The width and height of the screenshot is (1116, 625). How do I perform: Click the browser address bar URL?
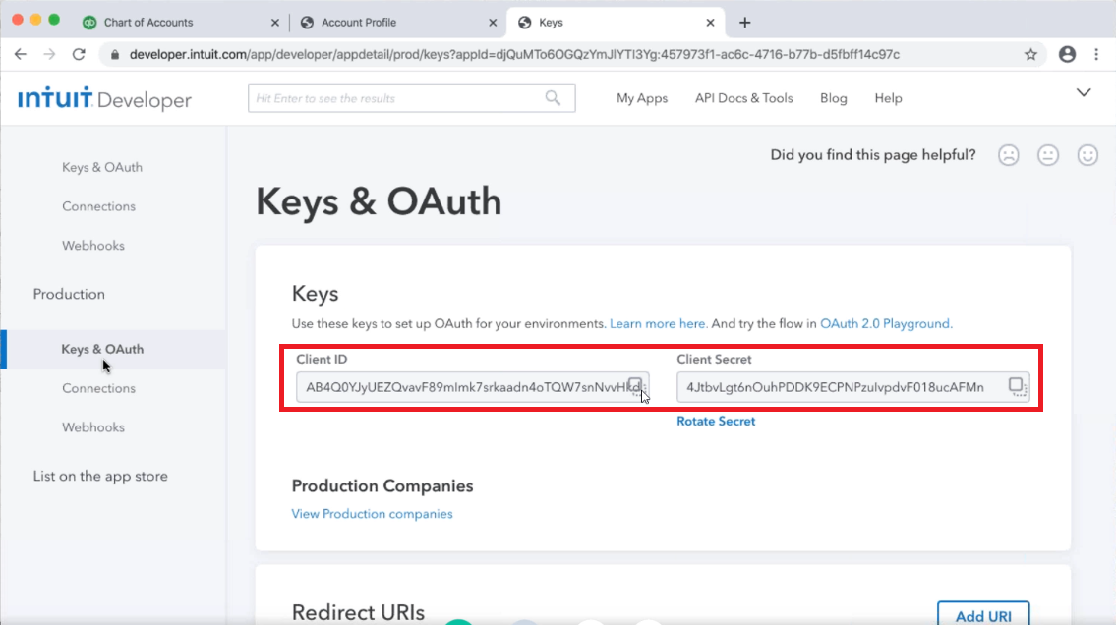[x=514, y=55]
